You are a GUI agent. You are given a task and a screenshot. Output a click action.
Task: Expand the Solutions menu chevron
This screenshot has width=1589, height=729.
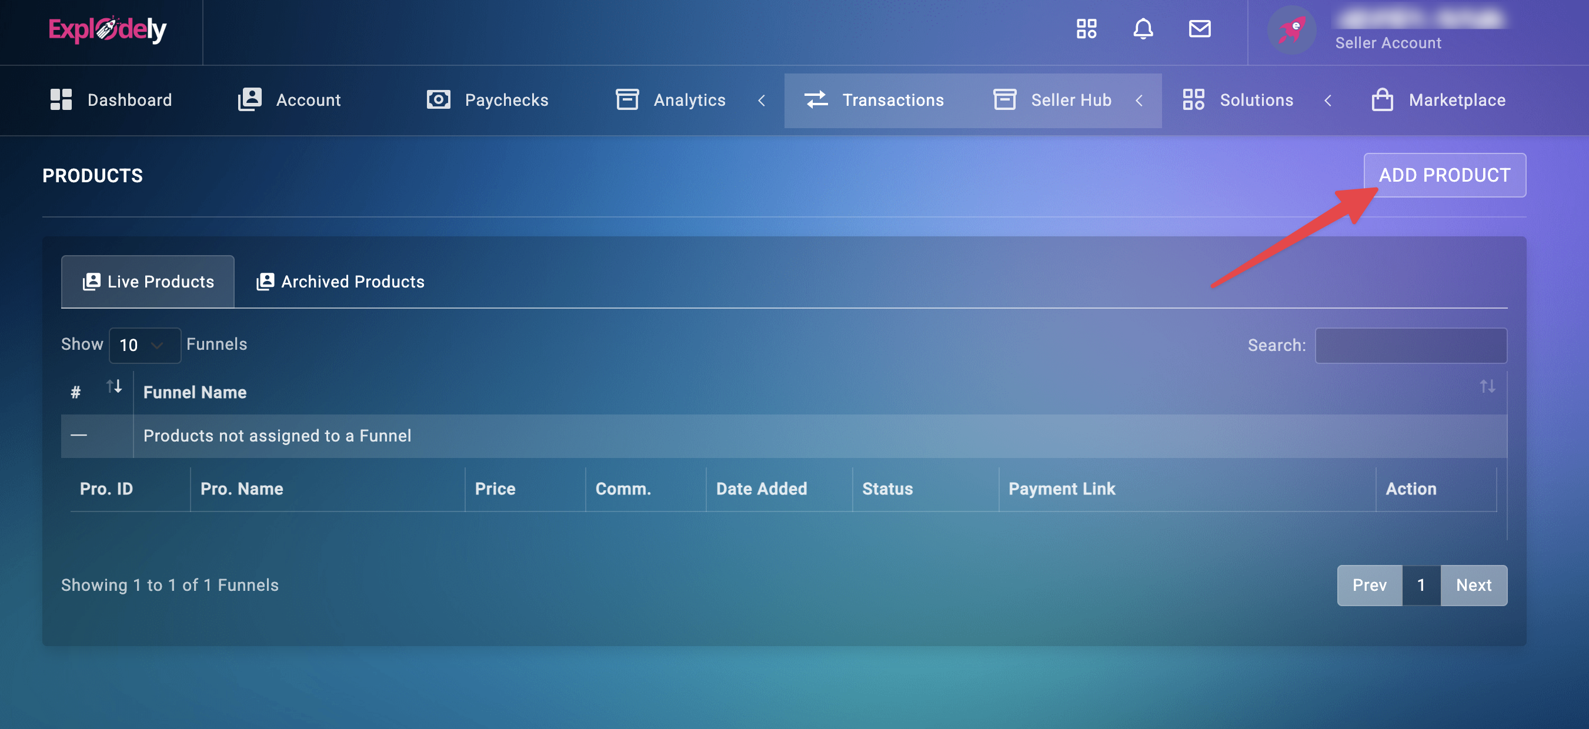click(1328, 101)
